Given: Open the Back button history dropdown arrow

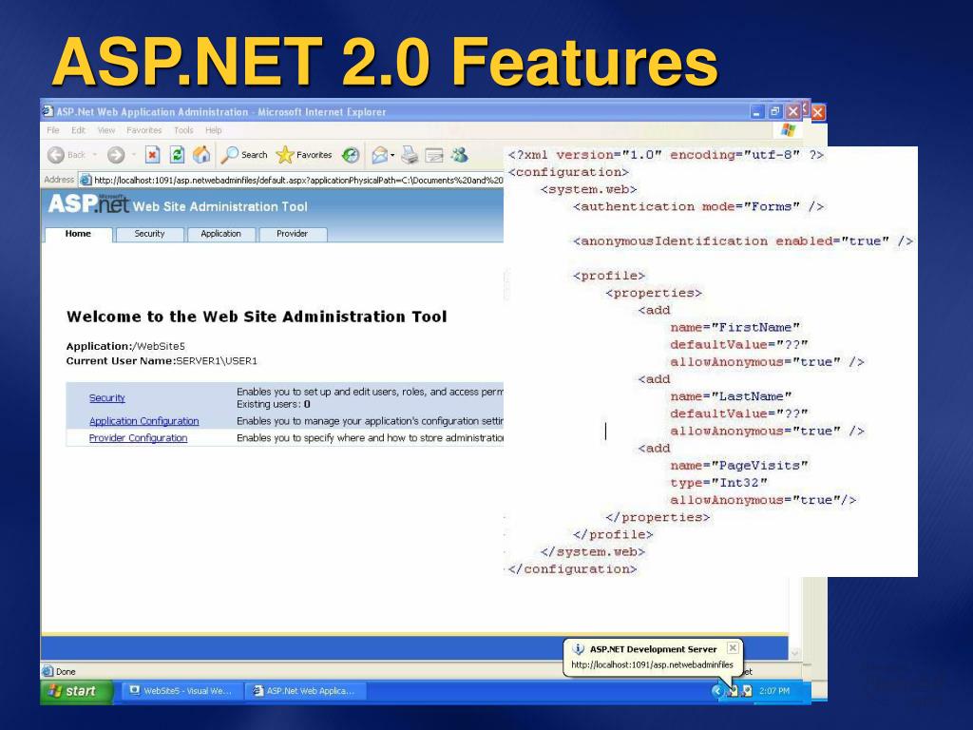Looking at the screenshot, I should (x=95, y=155).
